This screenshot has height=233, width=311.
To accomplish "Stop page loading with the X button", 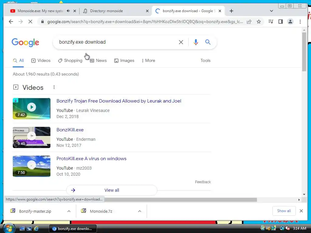I will tap(30, 22).
